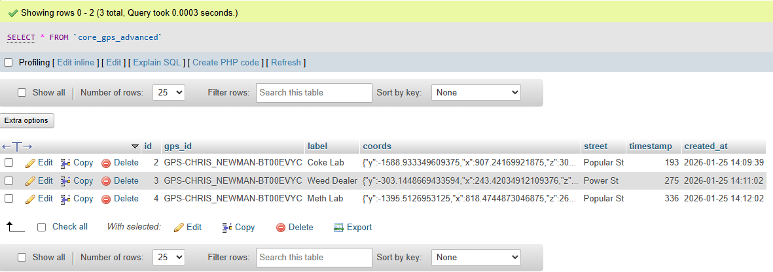Image resolution: width=773 pixels, height=272 pixels.
Task: Click the red Delete icon for Meth Lab row
Action: [105, 199]
